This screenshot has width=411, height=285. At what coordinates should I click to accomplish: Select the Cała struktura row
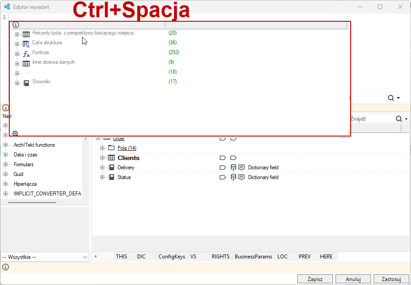(47, 43)
